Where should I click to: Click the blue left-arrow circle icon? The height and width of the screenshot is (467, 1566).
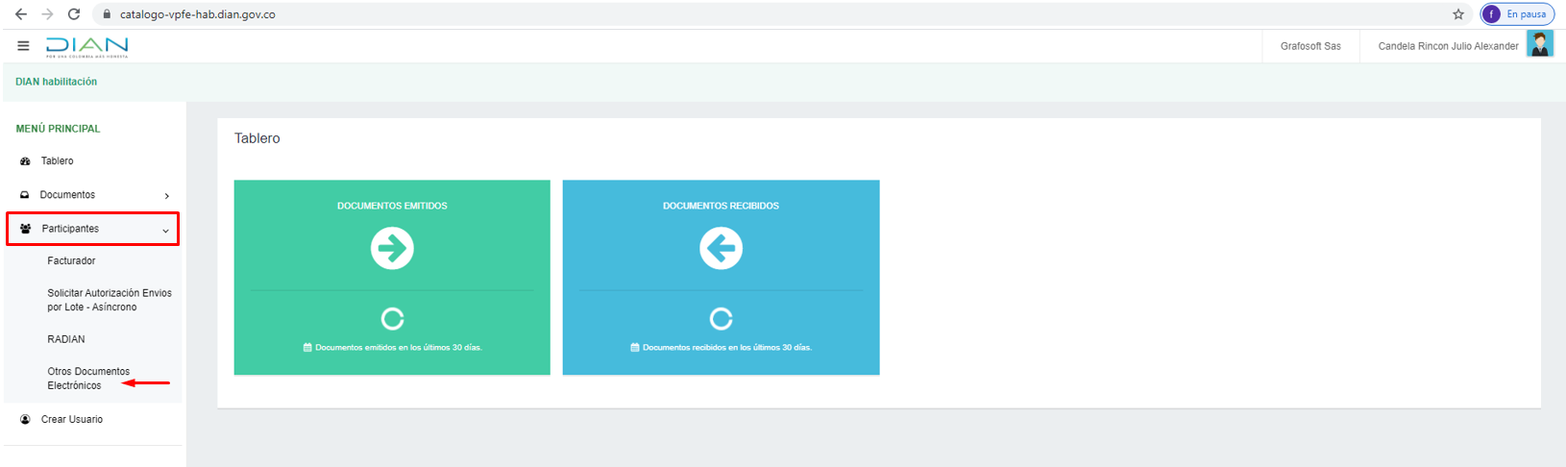point(721,248)
